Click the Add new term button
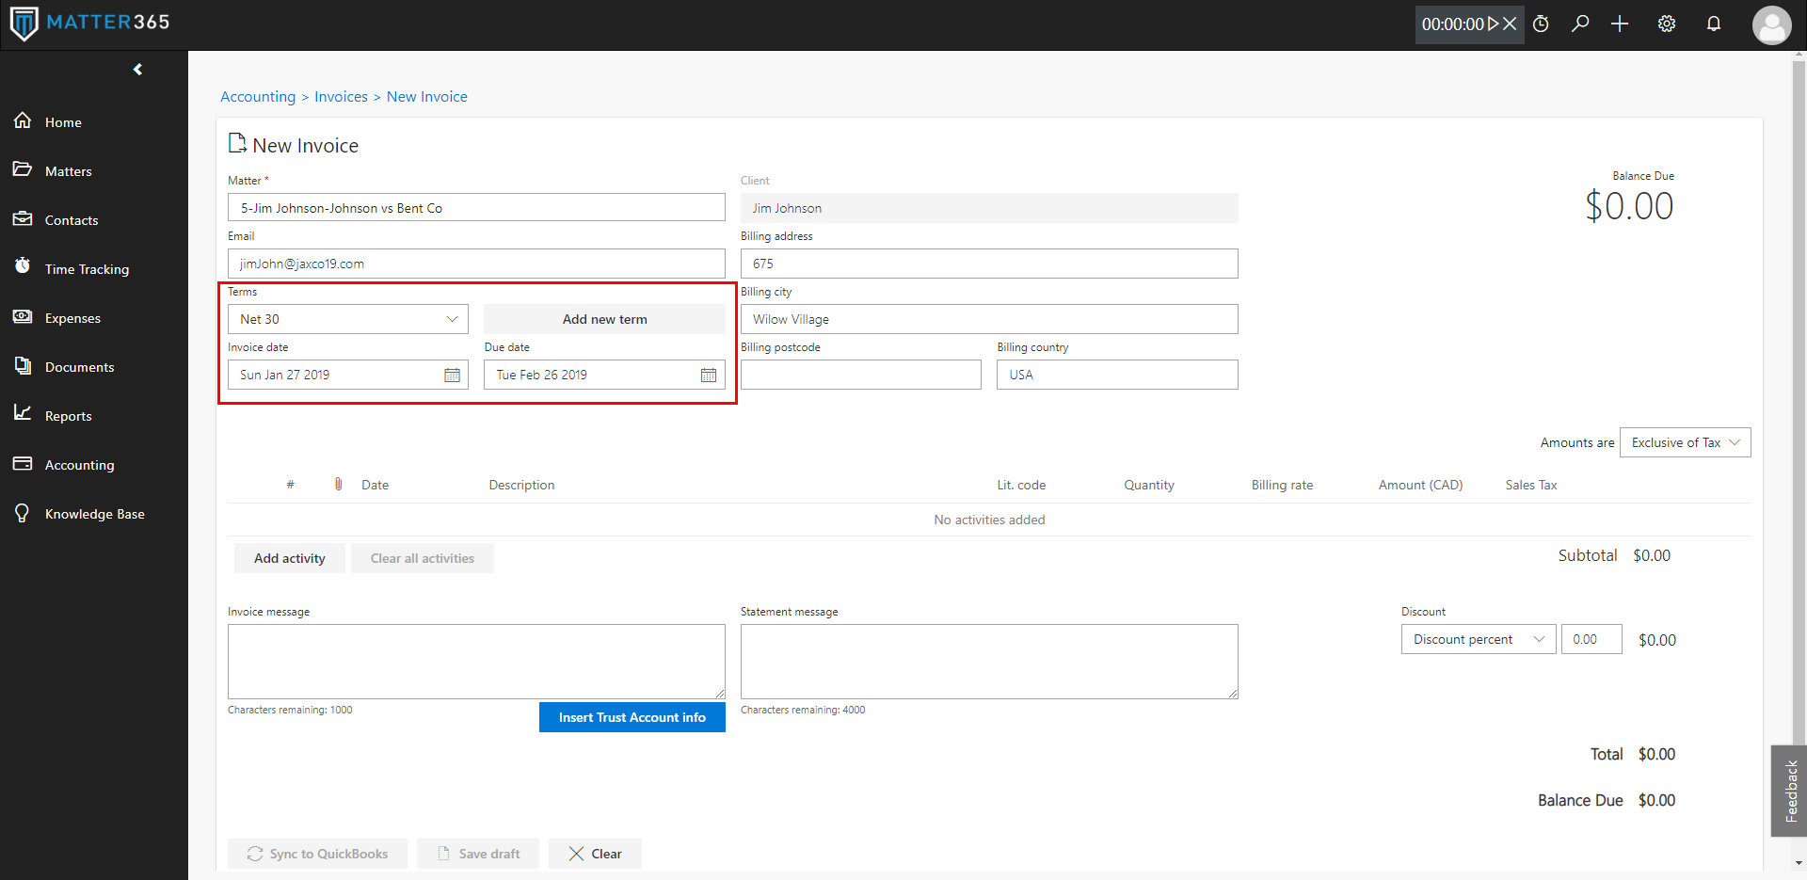The image size is (1807, 880). coord(604,319)
